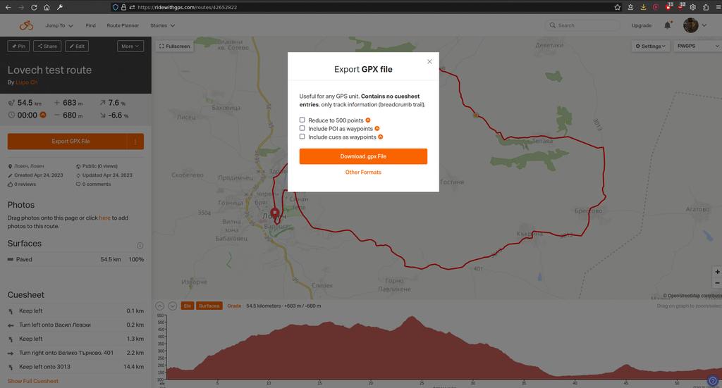Expand the More dropdown menu
Screen dimensions: 722x388
pyautogui.click(x=130, y=46)
